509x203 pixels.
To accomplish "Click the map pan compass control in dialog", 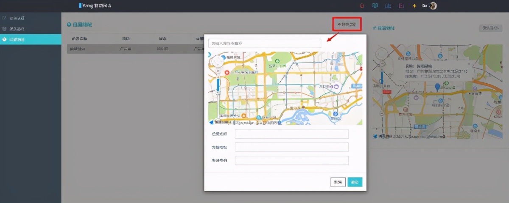I will [218, 62].
